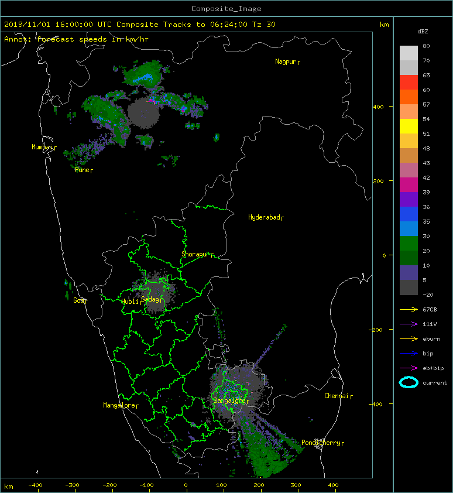
Task: Select the bright green 20–30 dBZ band
Action: 409,244
